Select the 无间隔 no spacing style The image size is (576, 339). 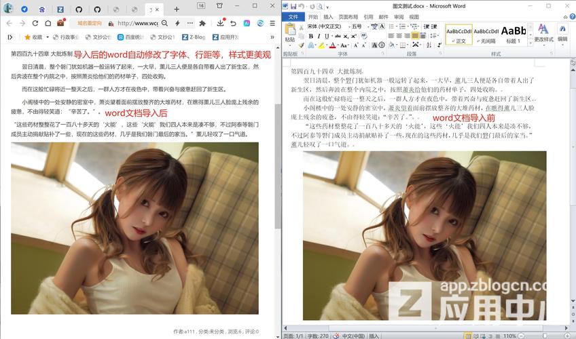[486, 35]
